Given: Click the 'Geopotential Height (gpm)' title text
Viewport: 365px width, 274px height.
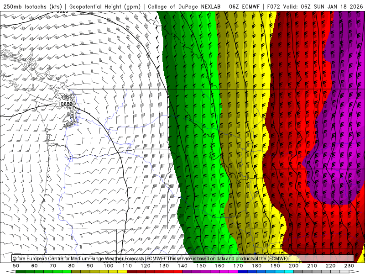Looking at the screenshot, I should point(105,7).
